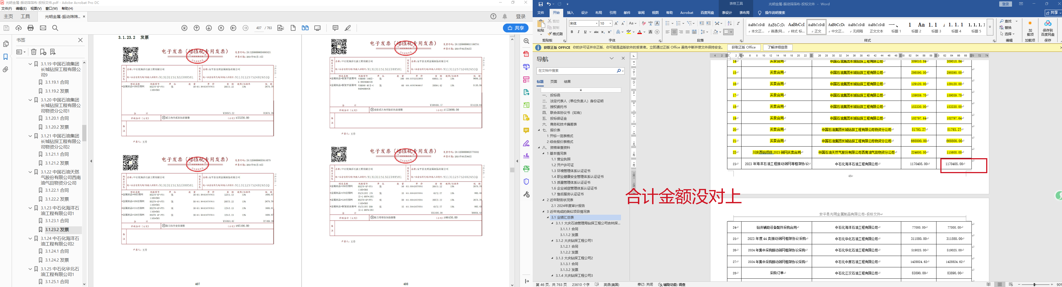The height and width of the screenshot is (287, 1062).
Task: Click the Acrobat 共享 share button
Action: coord(516,28)
